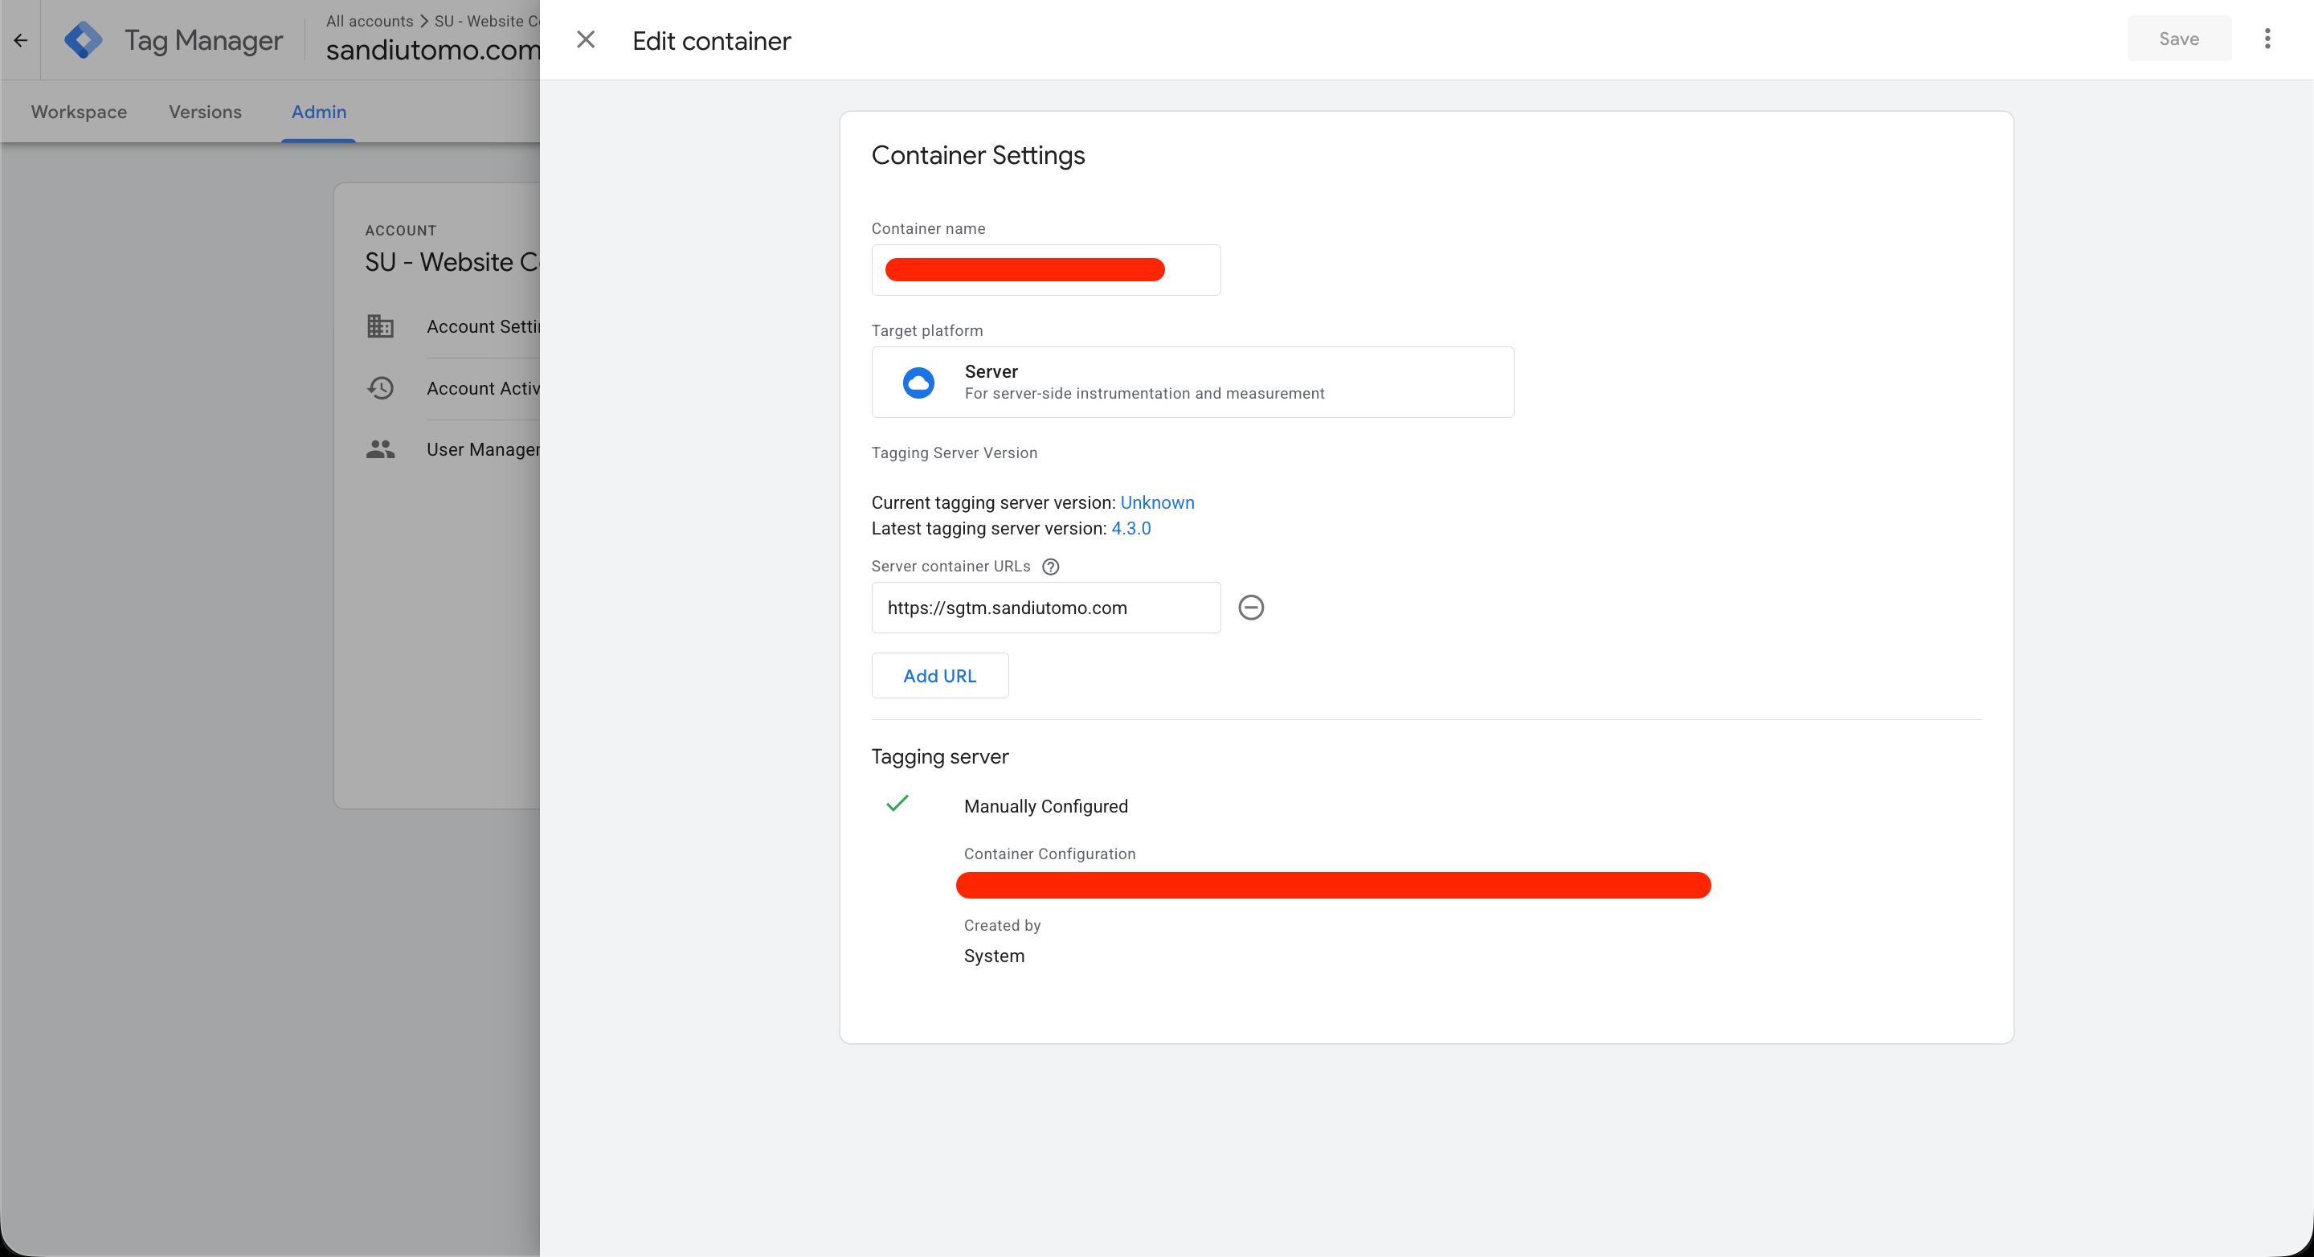Viewport: 2314px width, 1257px height.
Task: Click the Server container URLs help icon
Action: click(1050, 566)
